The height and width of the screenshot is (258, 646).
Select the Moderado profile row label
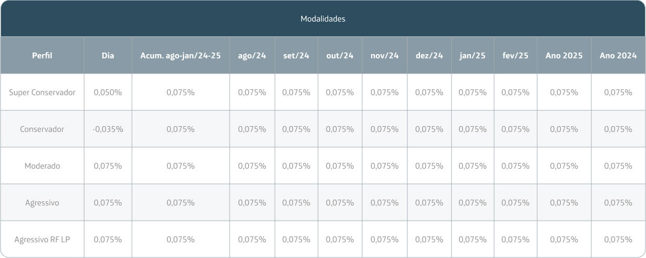(x=42, y=166)
